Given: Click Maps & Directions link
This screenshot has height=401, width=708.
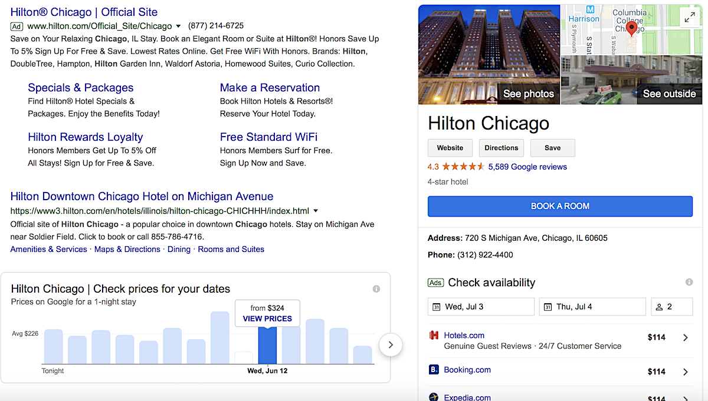Looking at the screenshot, I should pos(127,249).
